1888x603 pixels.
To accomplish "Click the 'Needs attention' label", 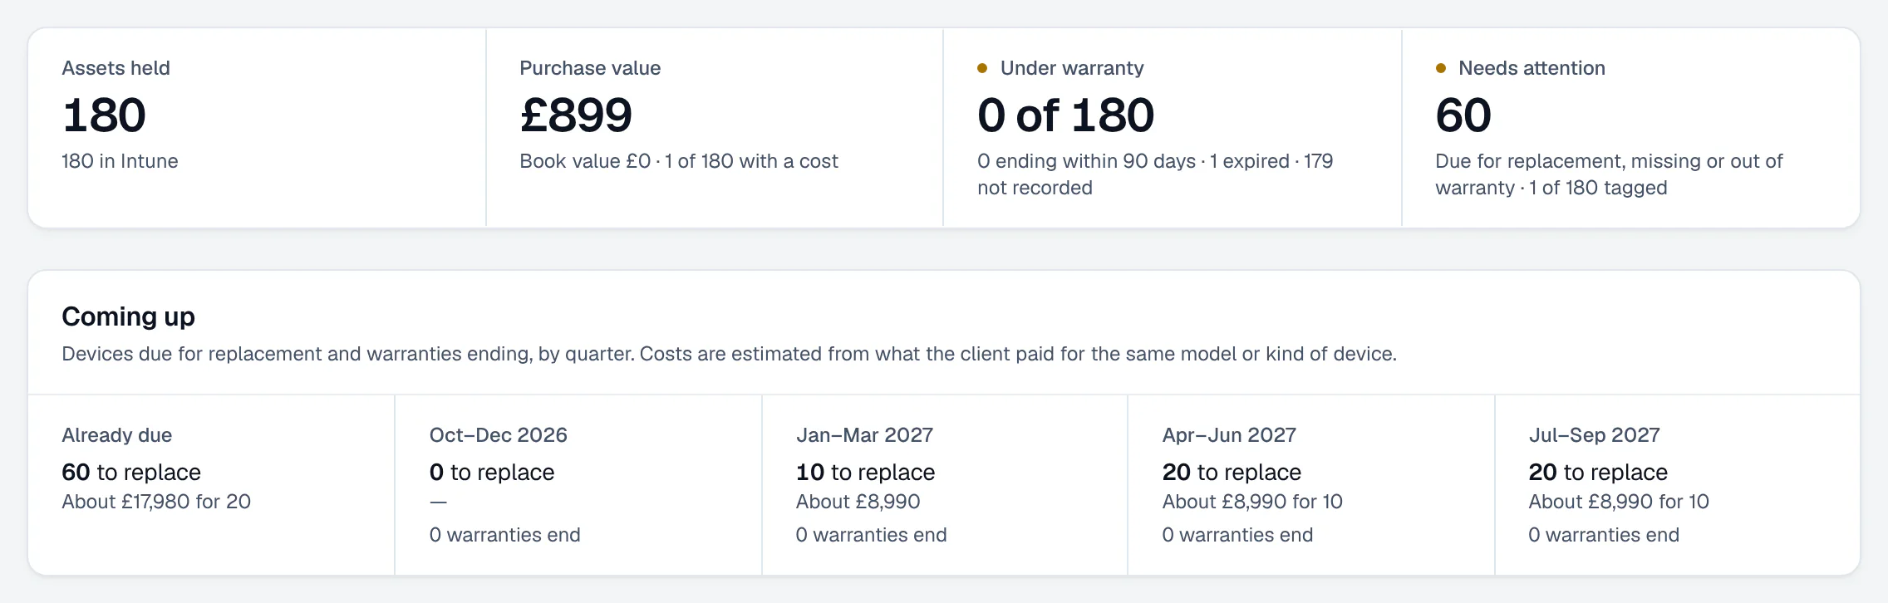I will point(1532,68).
